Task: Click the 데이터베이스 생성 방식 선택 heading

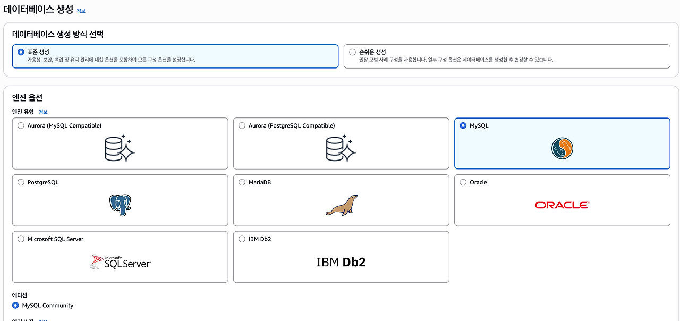Action: (x=58, y=35)
